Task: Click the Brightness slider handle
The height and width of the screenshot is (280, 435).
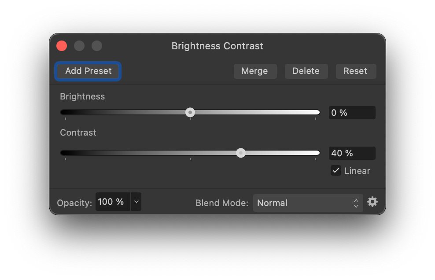Action: click(190, 113)
